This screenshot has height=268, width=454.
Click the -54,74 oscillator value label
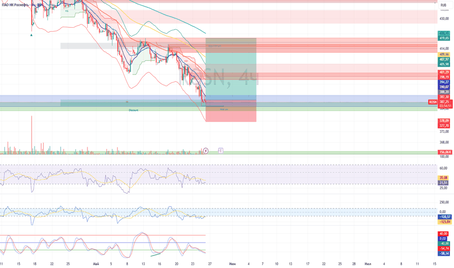coord(444,249)
